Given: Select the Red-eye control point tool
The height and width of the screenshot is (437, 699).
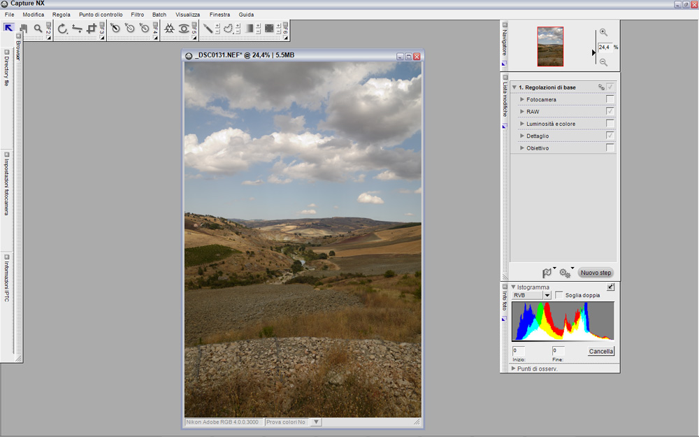Looking at the screenshot, I should pyautogui.click(x=184, y=29).
